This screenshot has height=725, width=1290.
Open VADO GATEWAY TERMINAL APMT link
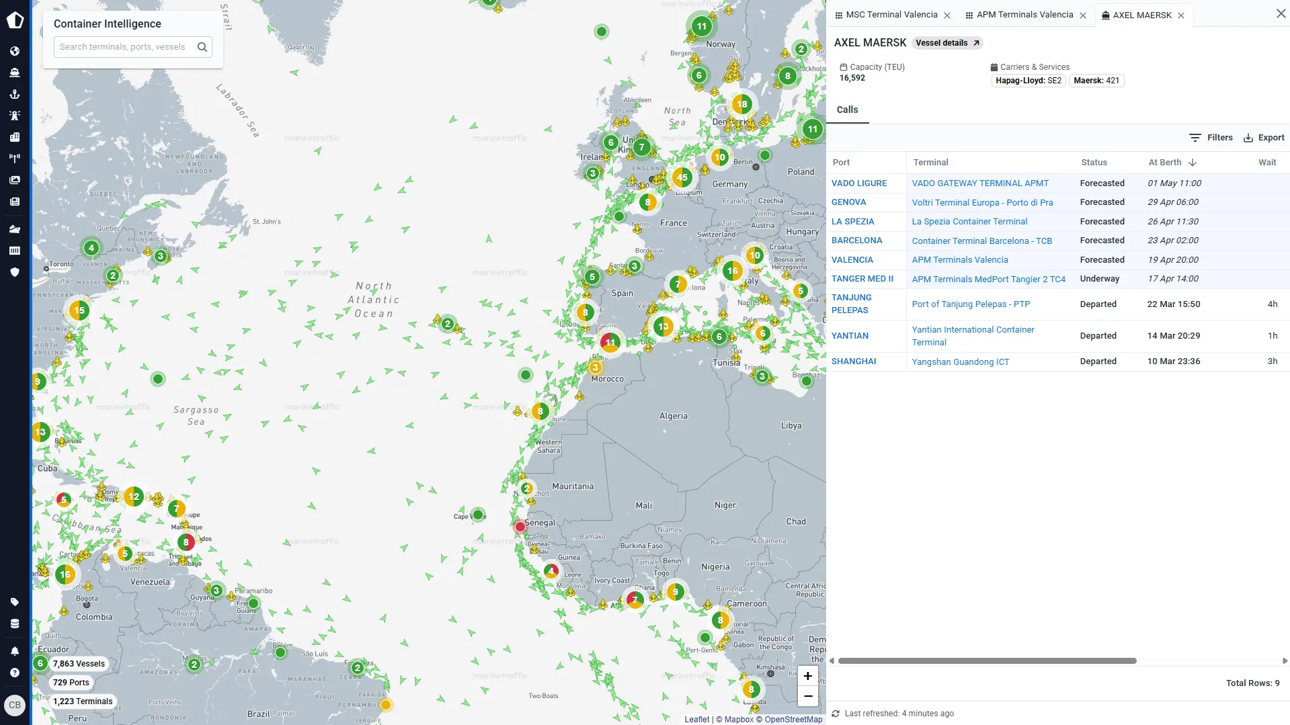coord(979,183)
